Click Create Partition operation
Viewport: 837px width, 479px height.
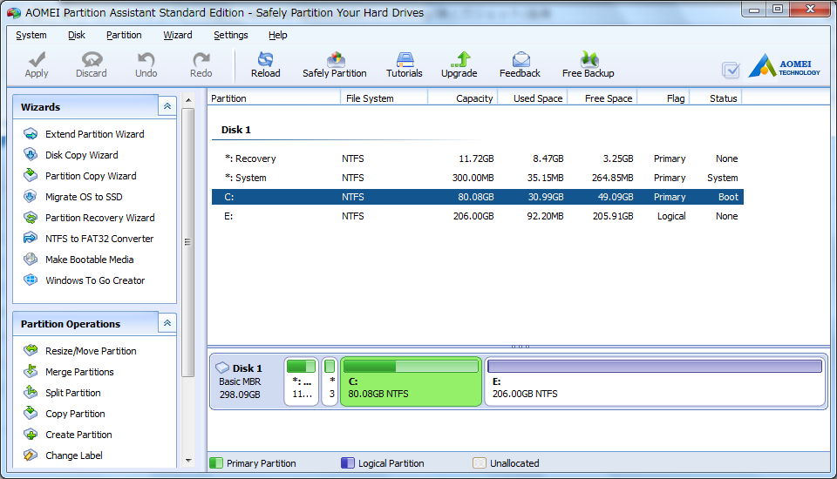(x=78, y=435)
